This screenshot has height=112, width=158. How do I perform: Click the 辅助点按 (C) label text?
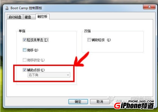[x=36, y=70]
